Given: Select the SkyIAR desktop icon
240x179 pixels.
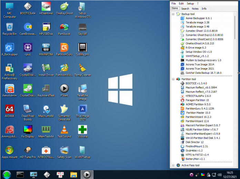Looking at the screenshot, I should pos(82,29).
